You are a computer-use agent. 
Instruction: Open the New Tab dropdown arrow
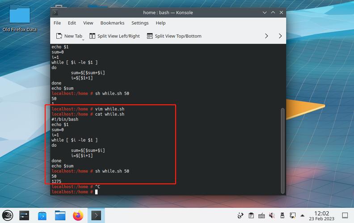click(x=83, y=40)
